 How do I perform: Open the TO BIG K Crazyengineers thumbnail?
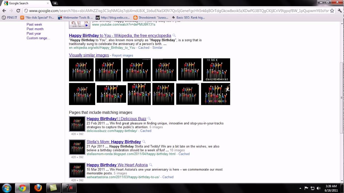[216, 70]
